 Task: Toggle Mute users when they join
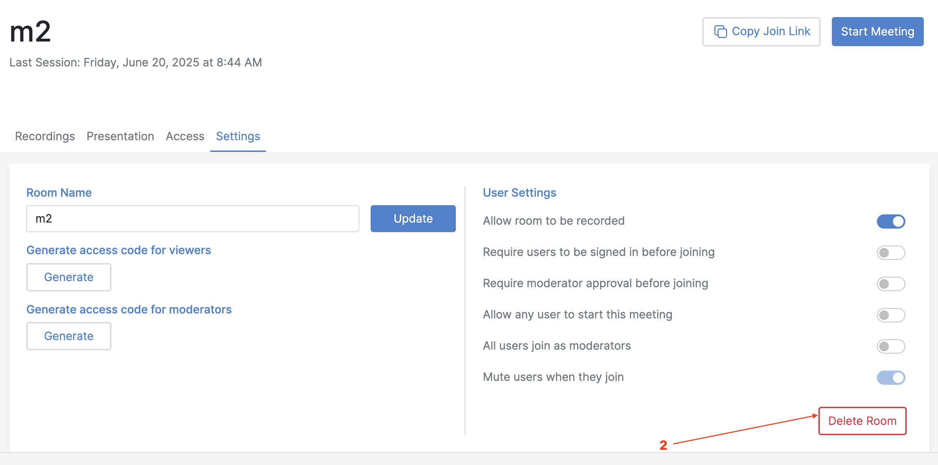pyautogui.click(x=890, y=378)
